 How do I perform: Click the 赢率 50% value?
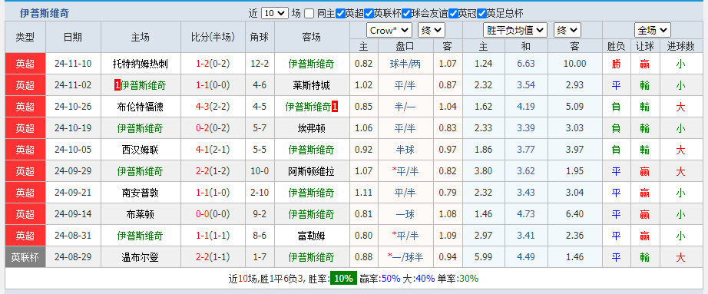(x=391, y=279)
